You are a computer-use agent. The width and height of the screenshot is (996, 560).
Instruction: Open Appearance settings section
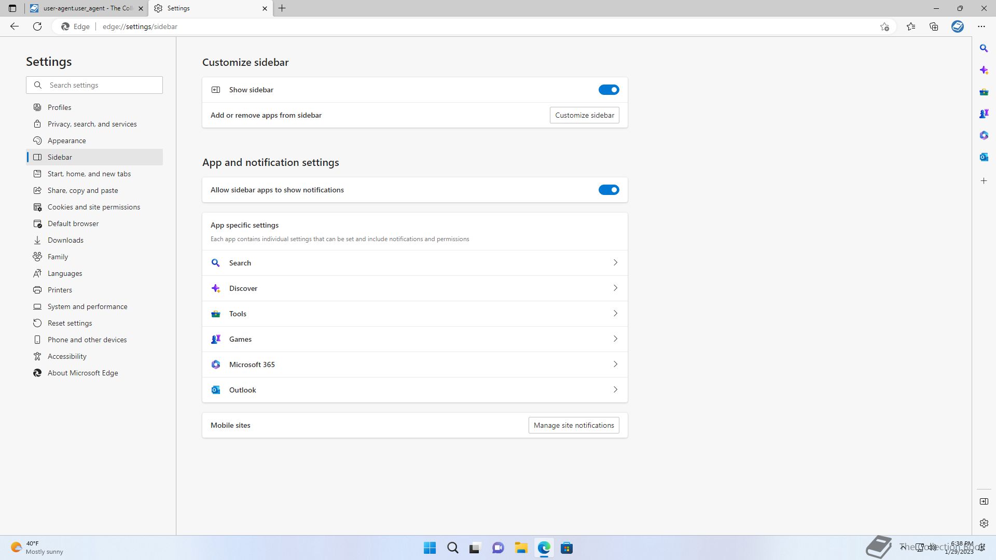coord(94,141)
